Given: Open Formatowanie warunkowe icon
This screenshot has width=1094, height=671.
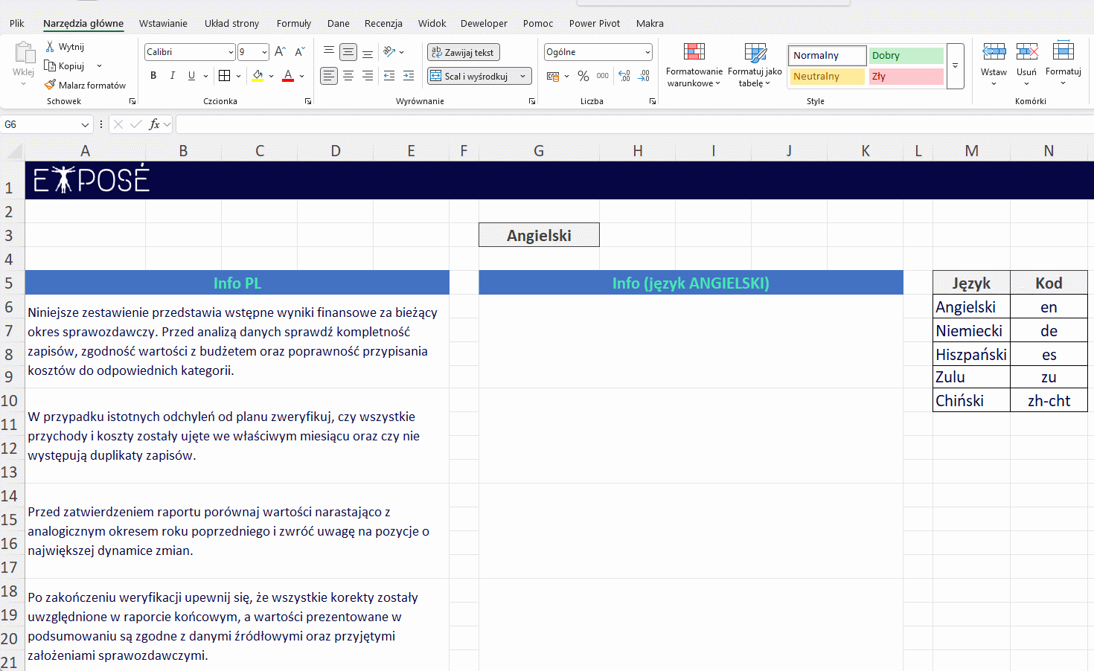Looking at the screenshot, I should click(x=694, y=52).
